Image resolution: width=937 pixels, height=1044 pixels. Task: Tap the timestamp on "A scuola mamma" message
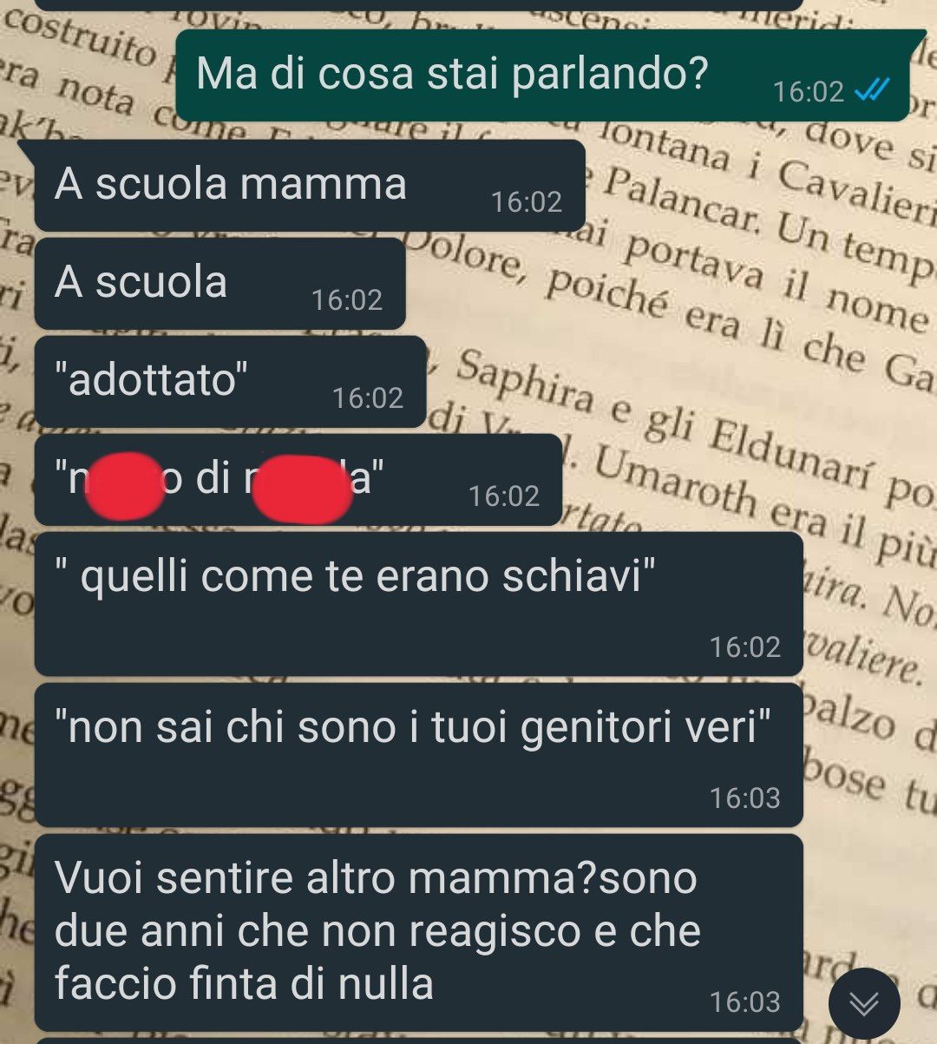coord(527,202)
